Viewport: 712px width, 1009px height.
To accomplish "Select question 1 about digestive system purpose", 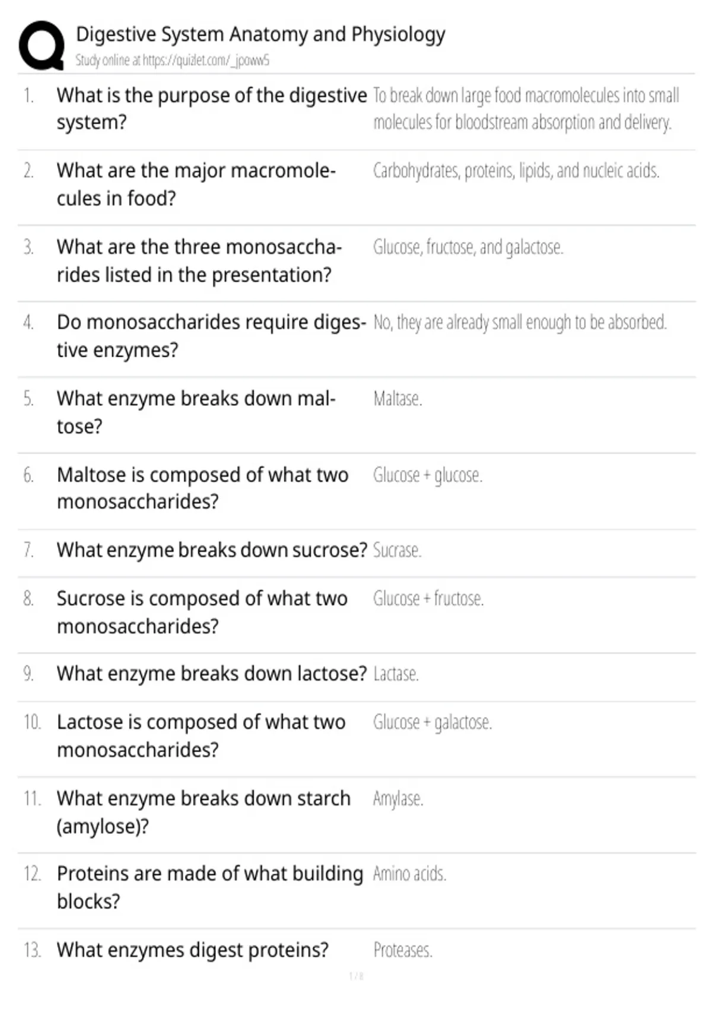I will 212,109.
